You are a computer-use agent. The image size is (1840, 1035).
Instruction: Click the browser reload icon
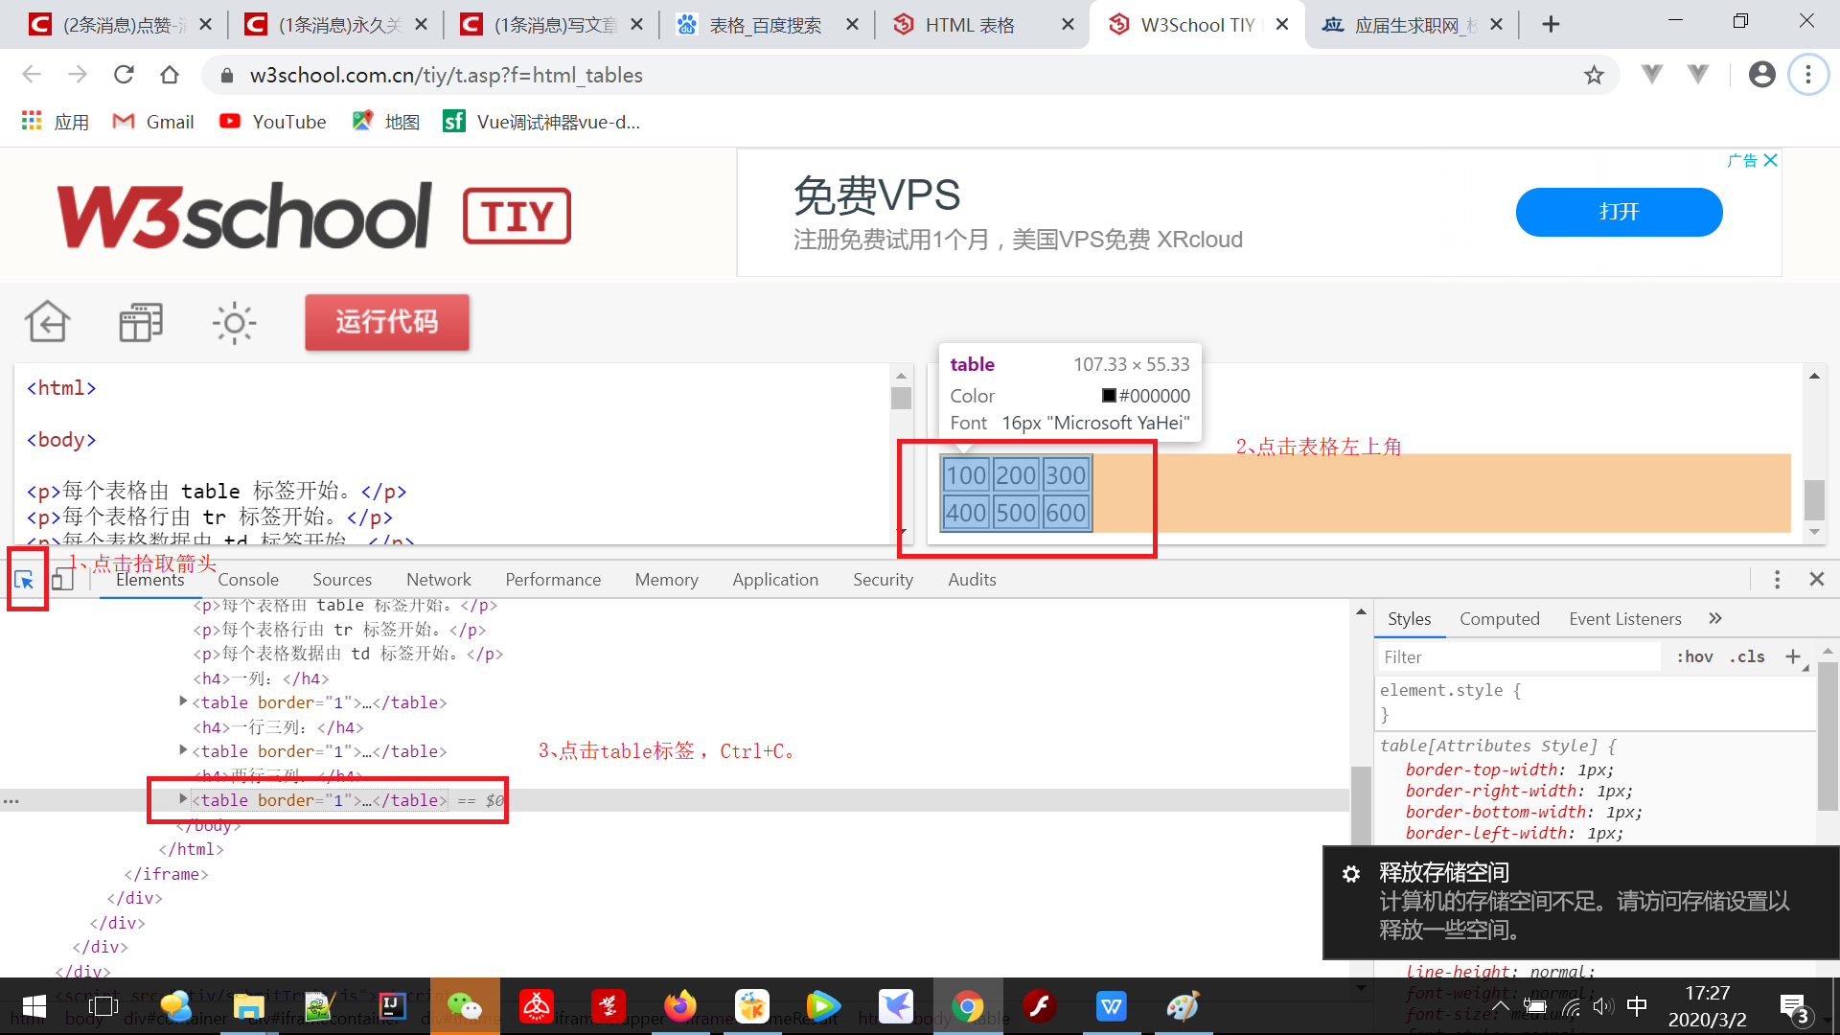pos(124,75)
